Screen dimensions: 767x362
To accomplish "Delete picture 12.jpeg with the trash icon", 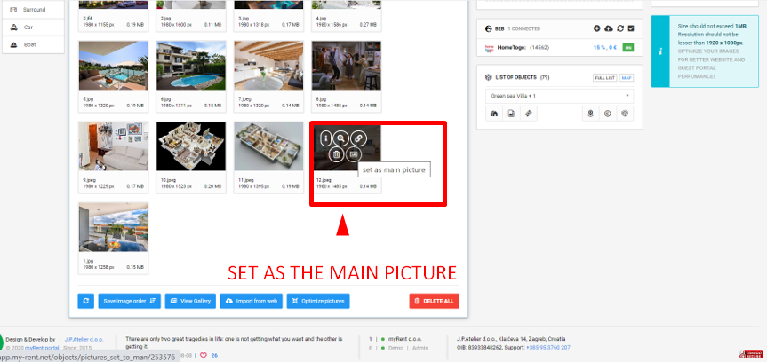I will 336,155.
